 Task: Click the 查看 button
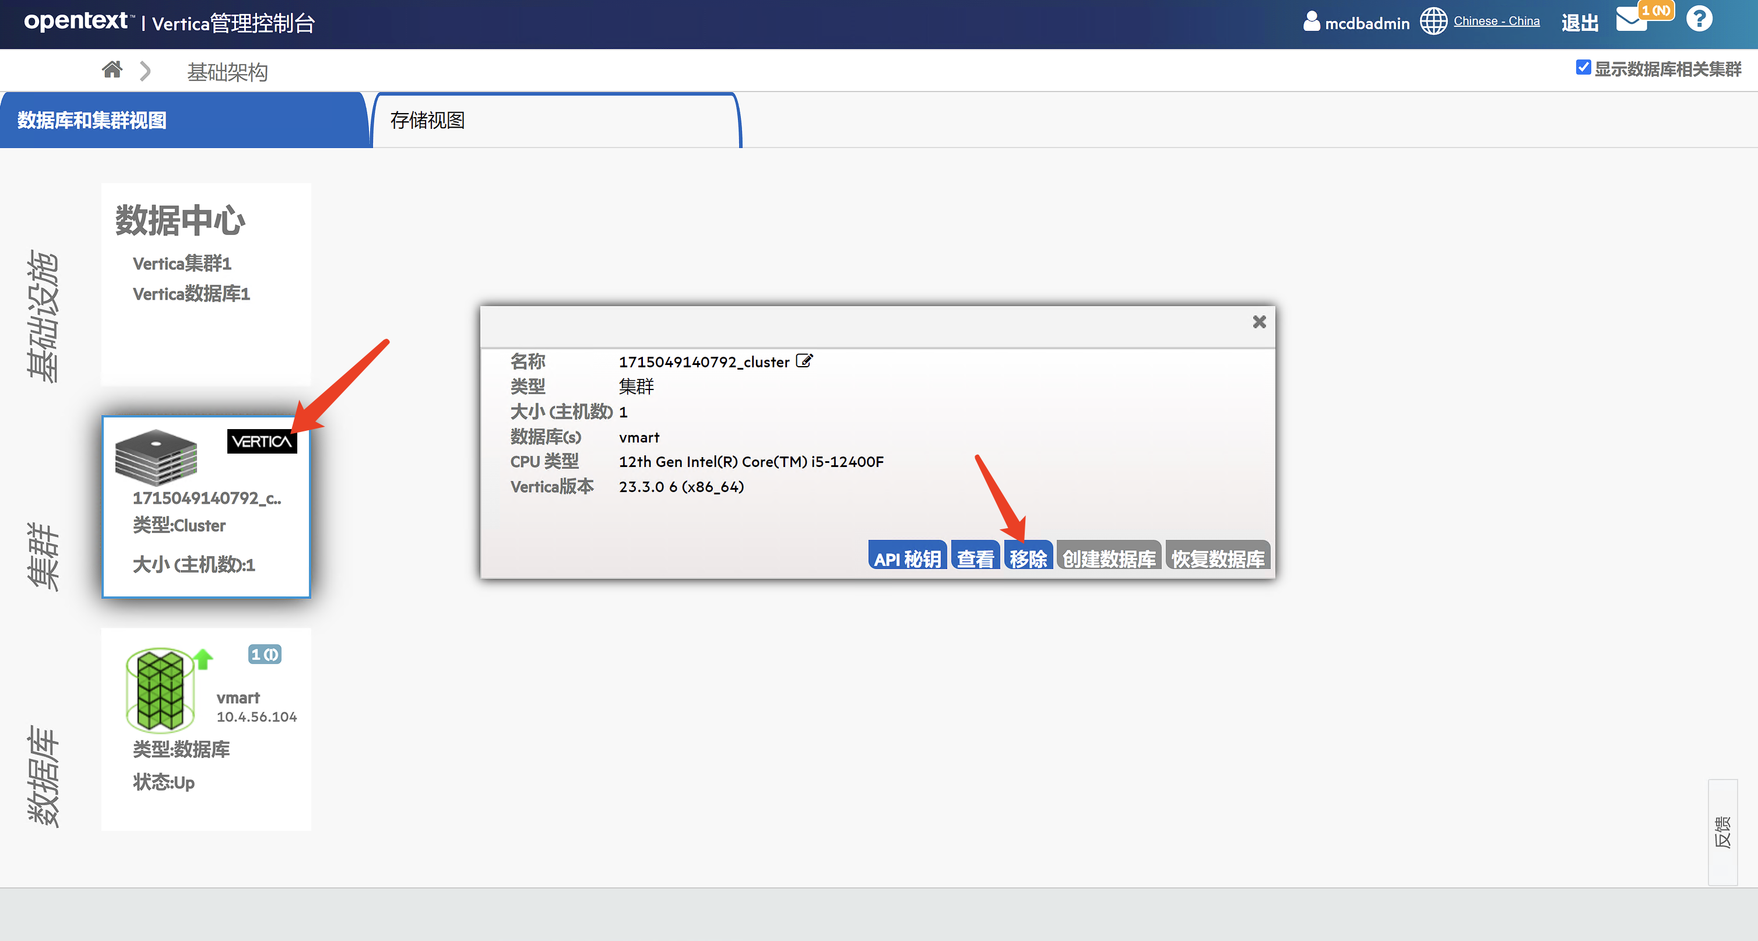975,557
